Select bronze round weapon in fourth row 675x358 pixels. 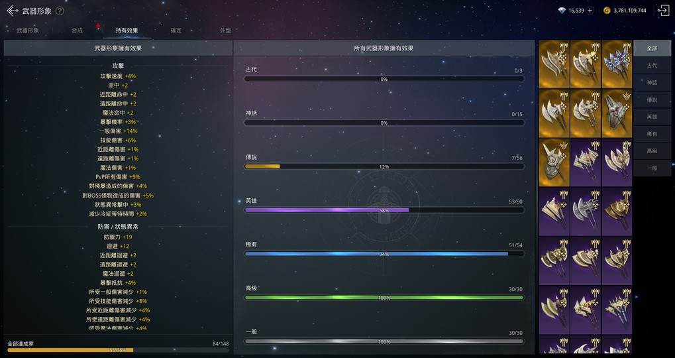(617, 211)
